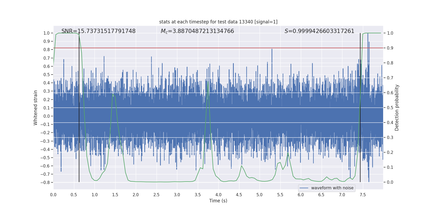The height and width of the screenshot is (213, 426).
Task: Click the 'Whitened strain' y-axis label
Action: click(x=36, y=108)
